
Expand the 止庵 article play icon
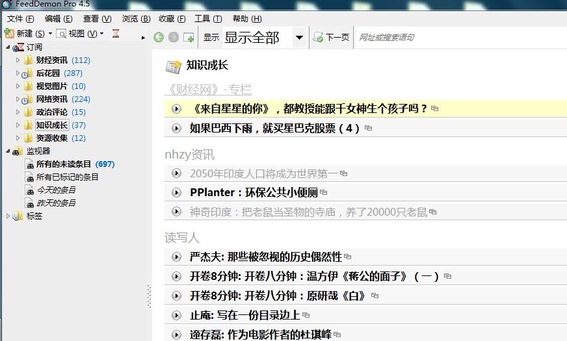click(176, 316)
